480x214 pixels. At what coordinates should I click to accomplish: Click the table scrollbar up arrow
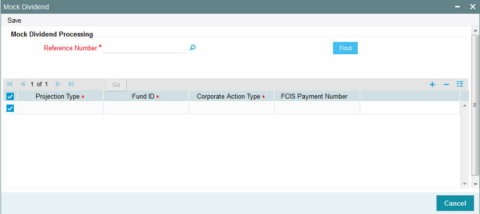[464, 106]
